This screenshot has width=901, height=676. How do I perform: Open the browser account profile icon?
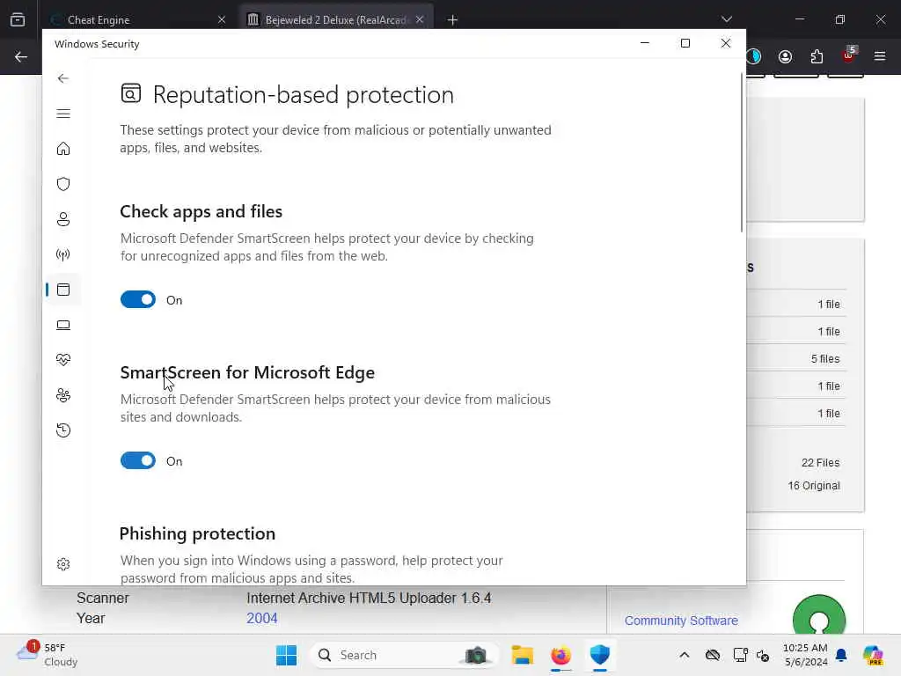click(785, 56)
